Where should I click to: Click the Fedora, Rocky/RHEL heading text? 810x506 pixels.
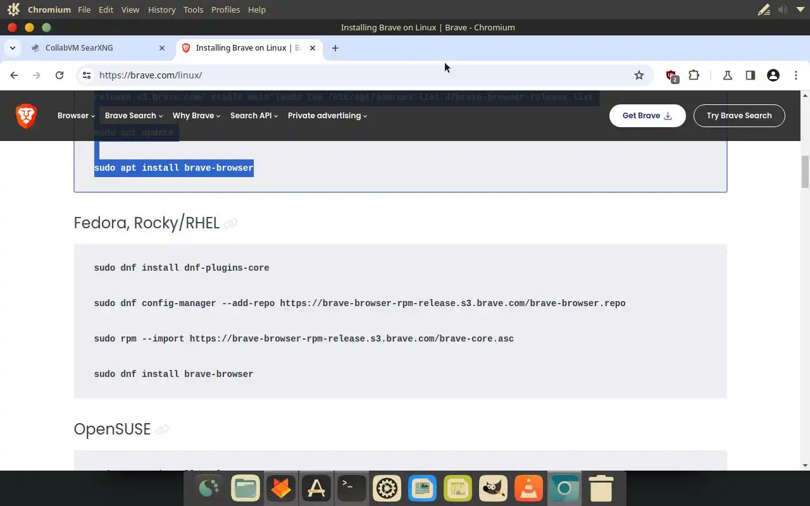[146, 223]
